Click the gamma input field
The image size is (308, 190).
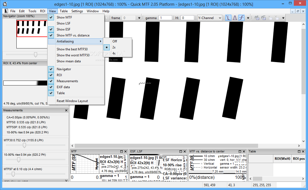point(165,18)
